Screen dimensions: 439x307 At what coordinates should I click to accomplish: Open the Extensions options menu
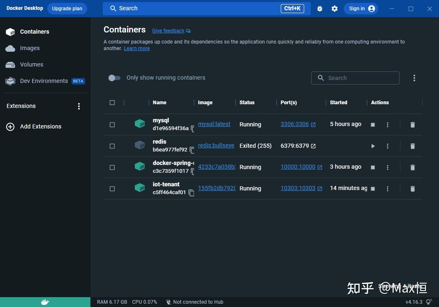coord(79,106)
